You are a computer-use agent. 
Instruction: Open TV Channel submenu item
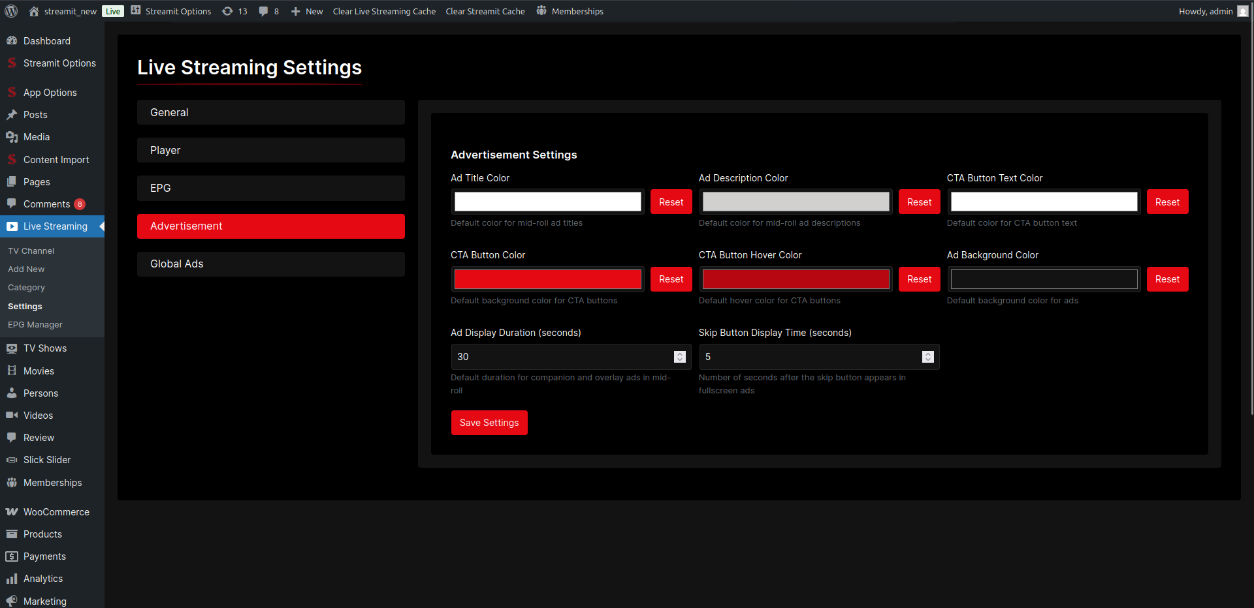click(31, 251)
